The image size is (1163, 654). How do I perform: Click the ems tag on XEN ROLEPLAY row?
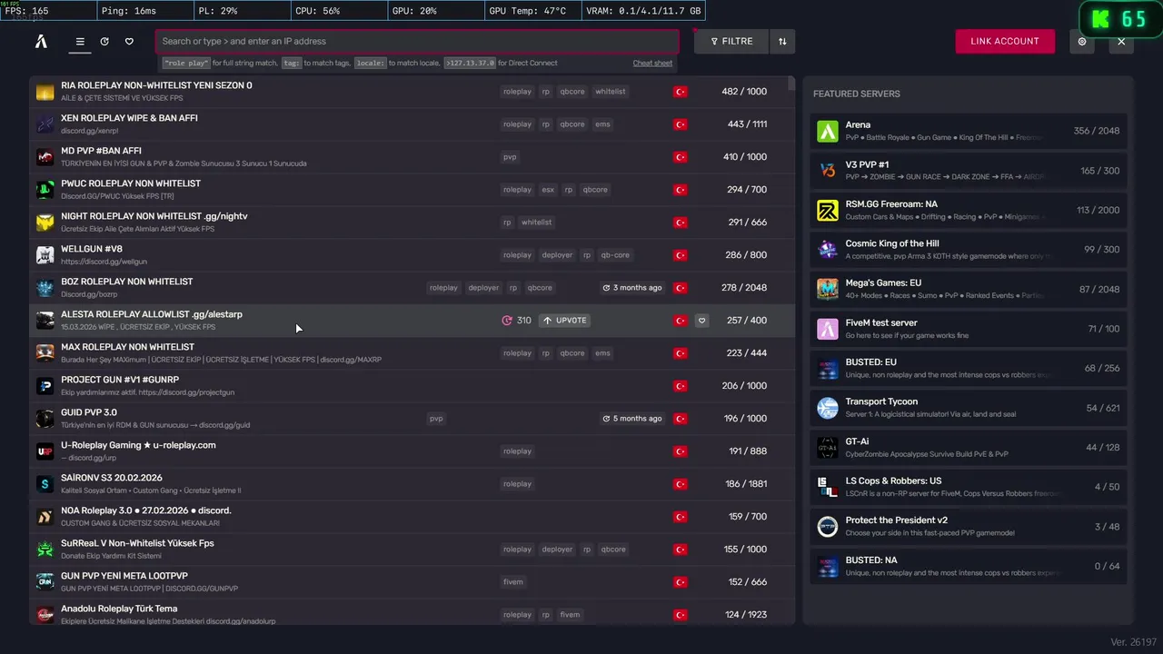click(x=603, y=124)
